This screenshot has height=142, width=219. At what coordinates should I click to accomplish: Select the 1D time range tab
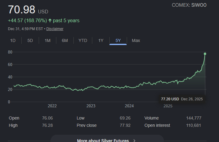[13, 40]
